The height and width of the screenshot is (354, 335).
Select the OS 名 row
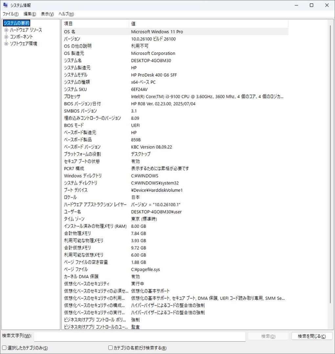click(x=131, y=31)
